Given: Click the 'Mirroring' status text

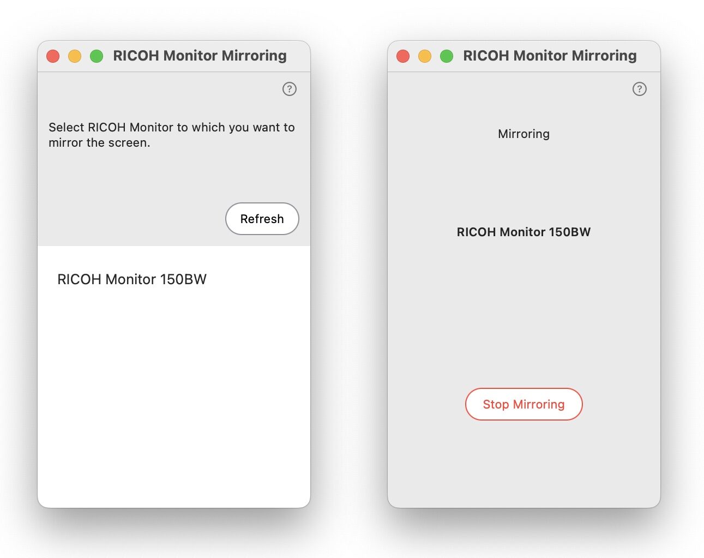Looking at the screenshot, I should pos(524,134).
